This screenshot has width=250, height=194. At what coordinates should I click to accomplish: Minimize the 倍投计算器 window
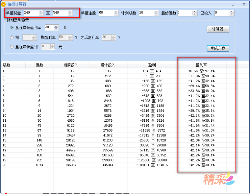[233, 5]
